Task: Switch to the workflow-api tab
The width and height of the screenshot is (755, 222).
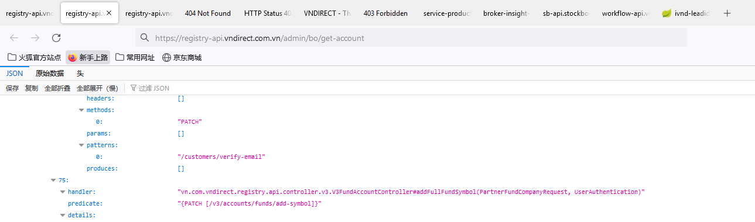Action: pos(626,13)
